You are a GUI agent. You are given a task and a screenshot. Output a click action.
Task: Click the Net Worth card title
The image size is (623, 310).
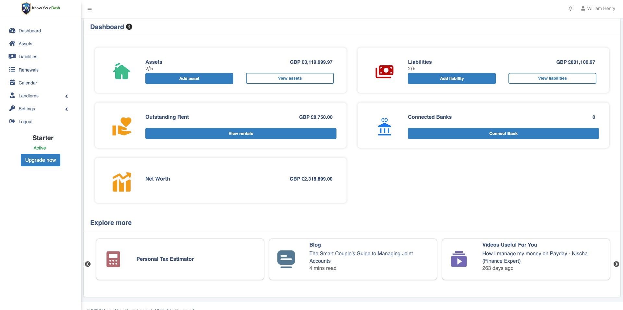coord(158,179)
